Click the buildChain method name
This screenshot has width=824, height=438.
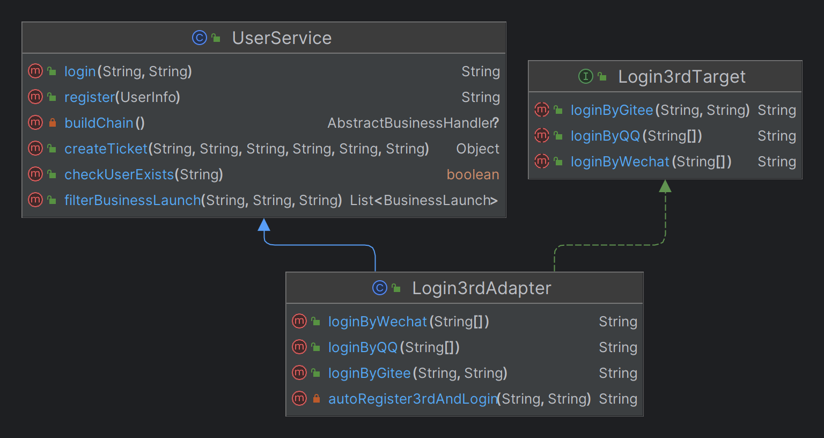click(x=99, y=123)
